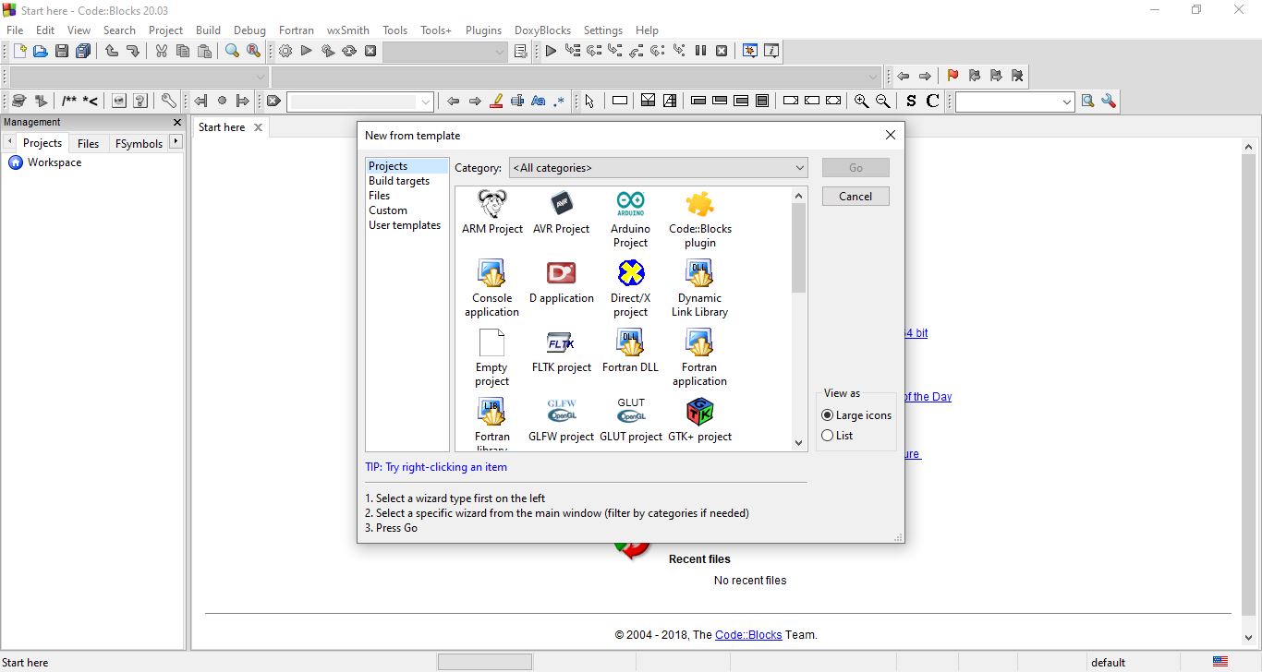Click the Rebuild cycle arrows icon
The width and height of the screenshot is (1262, 672).
click(349, 52)
